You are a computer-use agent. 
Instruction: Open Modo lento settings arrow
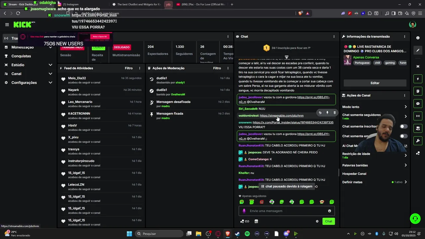(405, 107)
